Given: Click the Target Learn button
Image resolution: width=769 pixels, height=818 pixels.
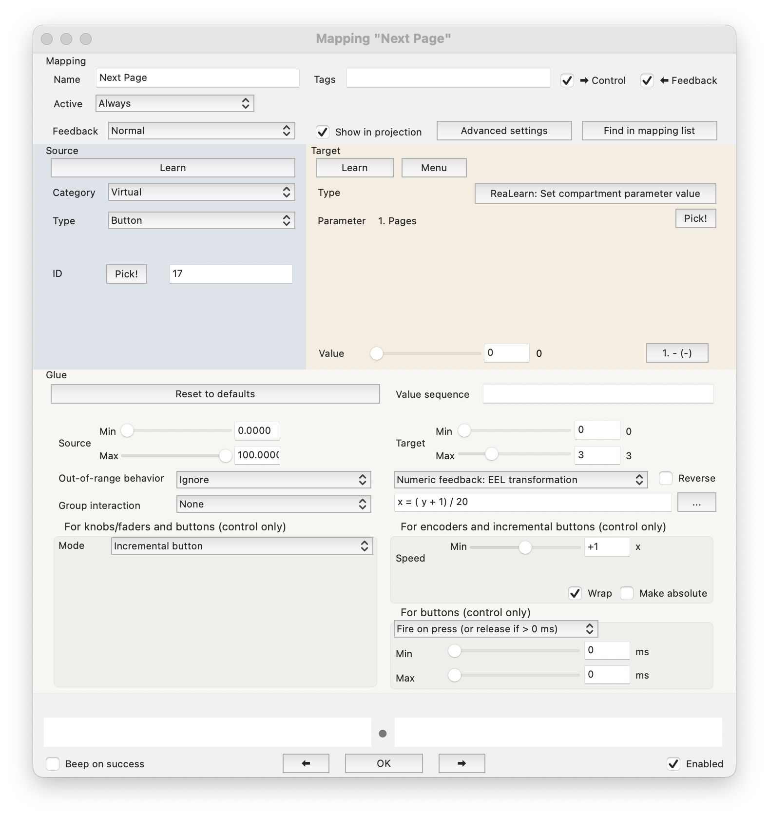Looking at the screenshot, I should [354, 168].
